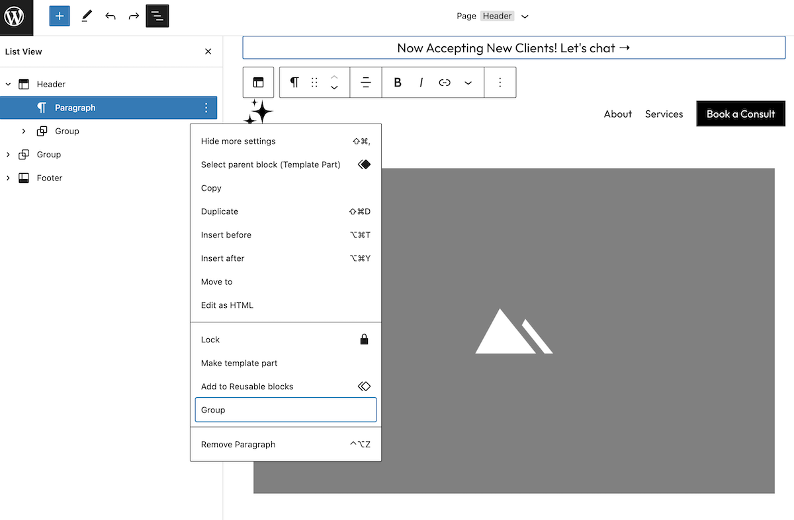Open more rich text controls dropdown
This screenshot has height=520, width=794.
click(x=468, y=83)
